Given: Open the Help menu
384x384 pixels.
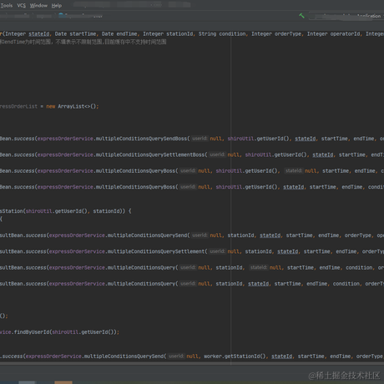Looking at the screenshot, I should (57, 6).
